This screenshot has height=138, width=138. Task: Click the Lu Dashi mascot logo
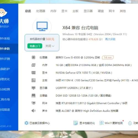(x=3, y=13)
